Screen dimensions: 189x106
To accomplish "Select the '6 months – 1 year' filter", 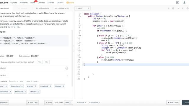I will 16,81.
